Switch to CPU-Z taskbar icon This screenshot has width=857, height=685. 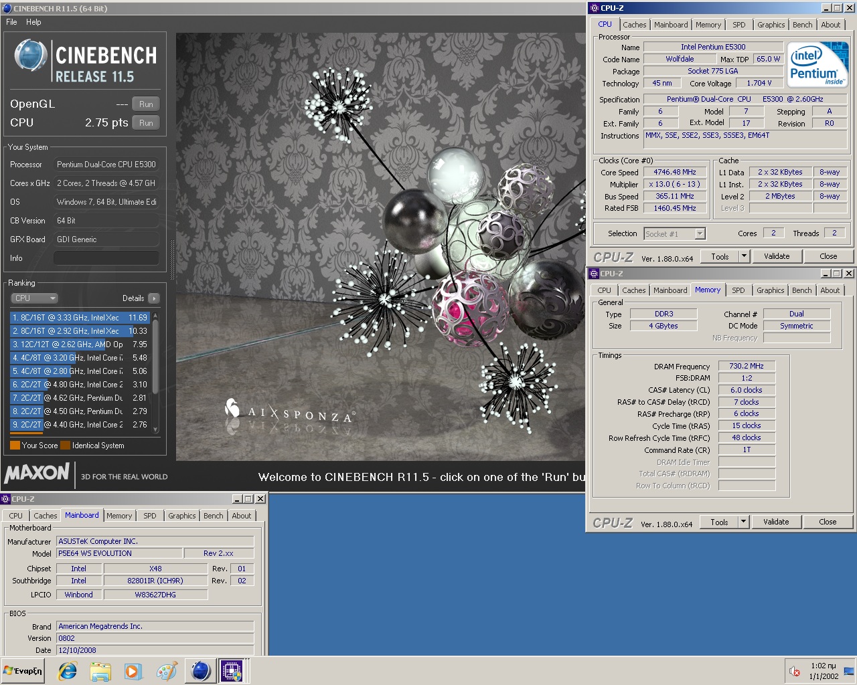click(x=232, y=671)
